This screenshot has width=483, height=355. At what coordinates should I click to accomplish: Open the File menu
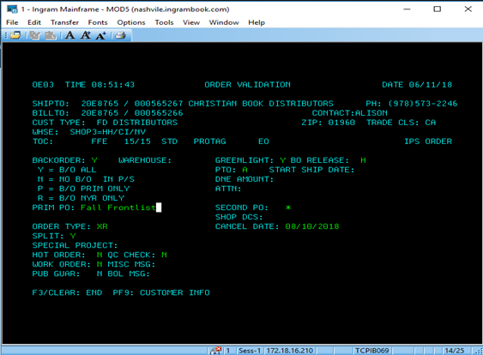click(x=12, y=22)
